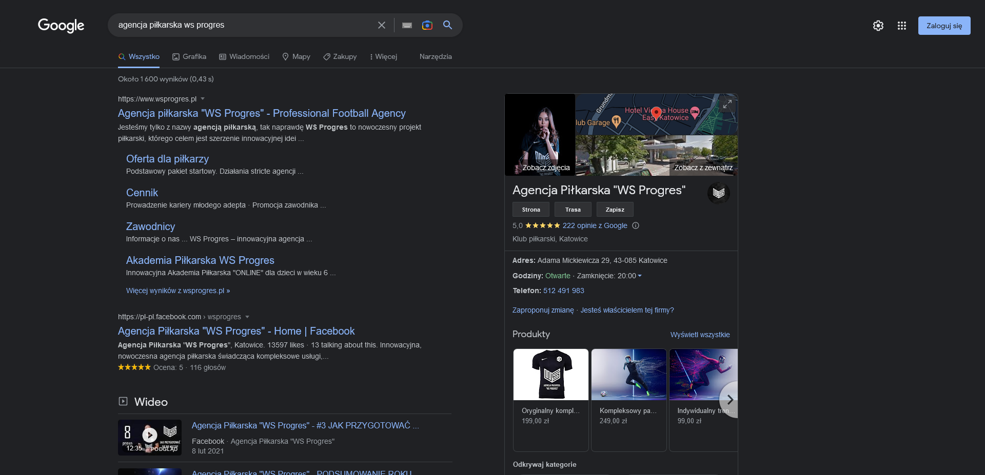
Task: Expand the Więcej menu
Action: click(383, 57)
